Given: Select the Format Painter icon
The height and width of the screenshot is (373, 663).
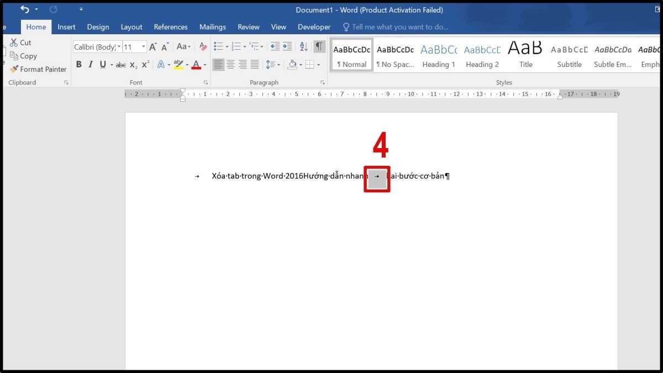Looking at the screenshot, I should click(x=38, y=69).
